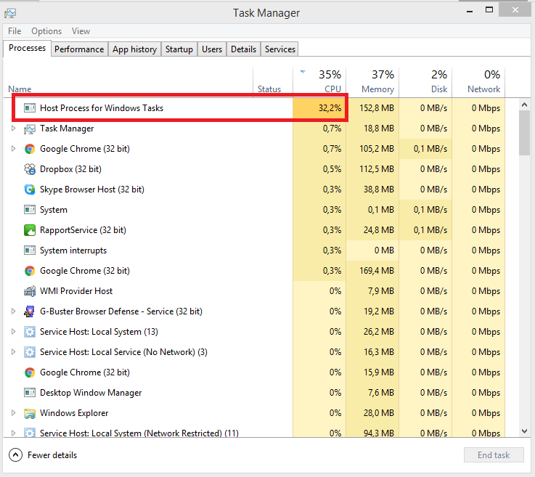Click the process list scrollbar thumb
The width and height of the screenshot is (535, 477).
point(524,133)
